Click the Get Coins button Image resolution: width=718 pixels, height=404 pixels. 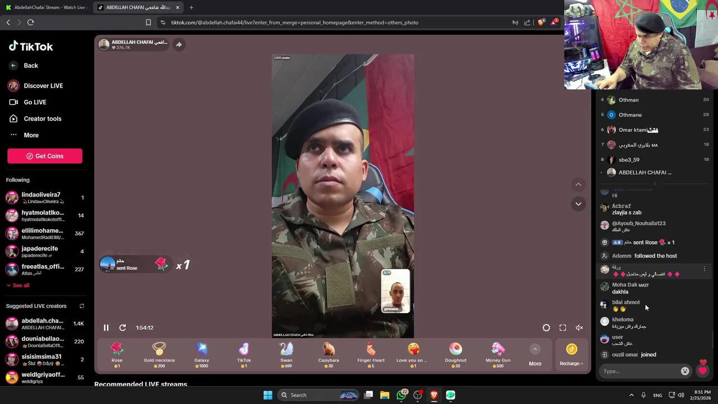tap(45, 156)
